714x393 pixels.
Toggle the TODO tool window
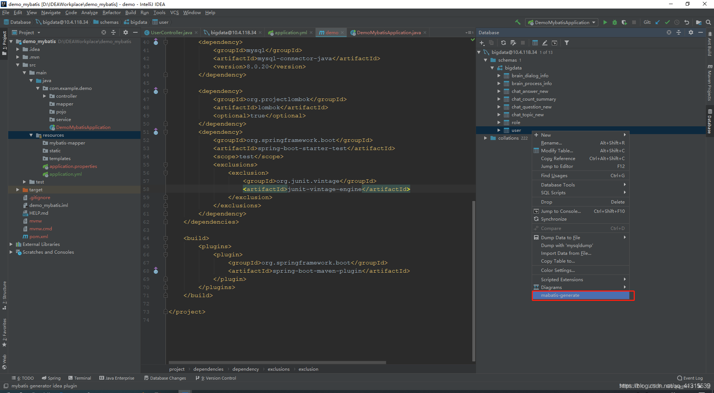pyautogui.click(x=23, y=378)
